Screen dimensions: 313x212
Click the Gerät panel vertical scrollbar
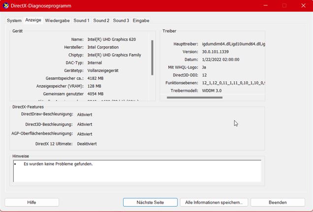click(152, 57)
